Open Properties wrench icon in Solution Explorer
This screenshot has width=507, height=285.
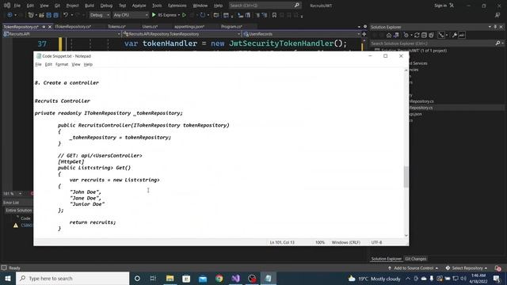pos(454,35)
